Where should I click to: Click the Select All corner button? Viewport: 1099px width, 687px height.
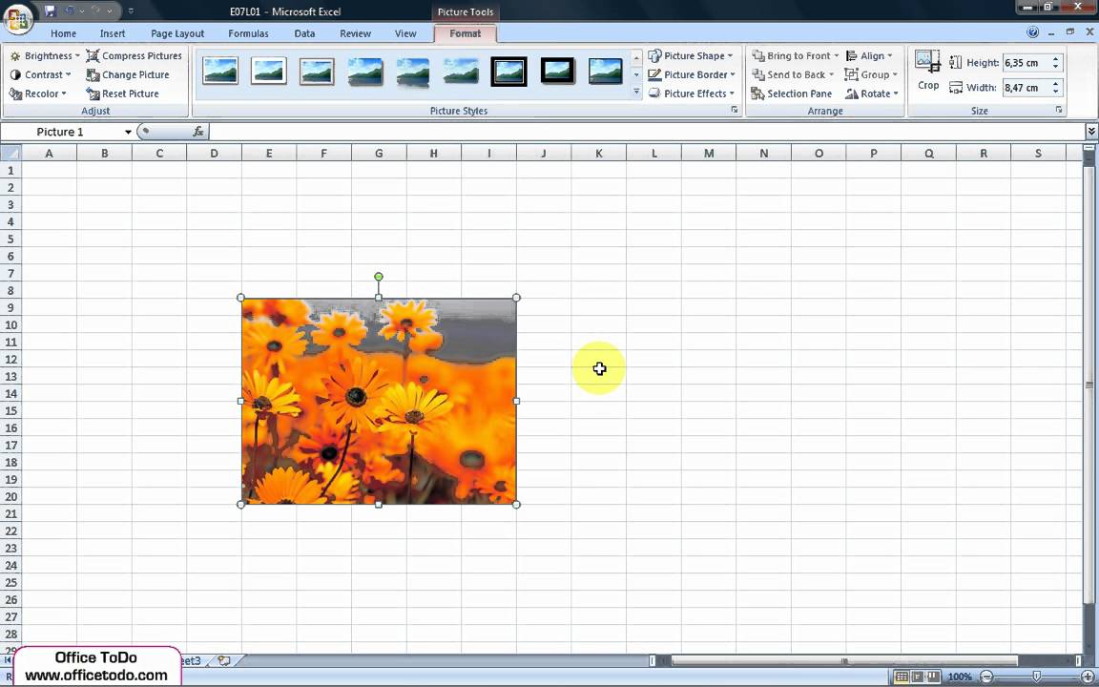[x=10, y=153]
